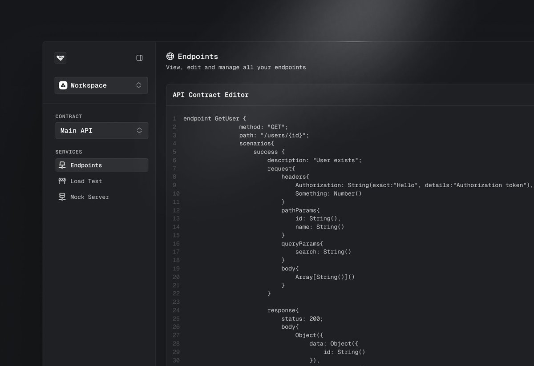Viewport: 534px width, 366px height.
Task: Click line number 1 in gutter
Action: coord(174,119)
